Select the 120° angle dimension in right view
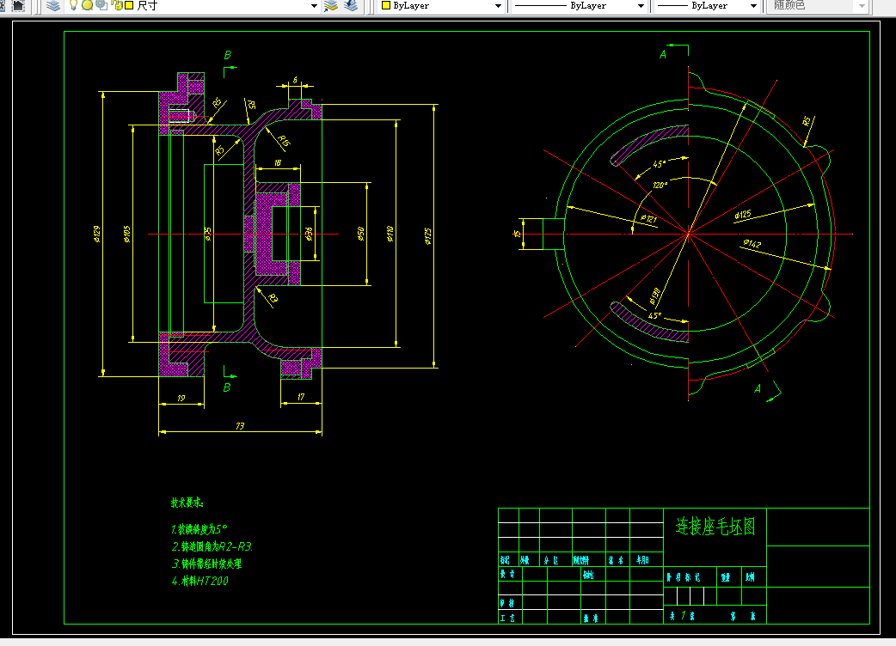Screen dimensions: 896x646 (660, 186)
